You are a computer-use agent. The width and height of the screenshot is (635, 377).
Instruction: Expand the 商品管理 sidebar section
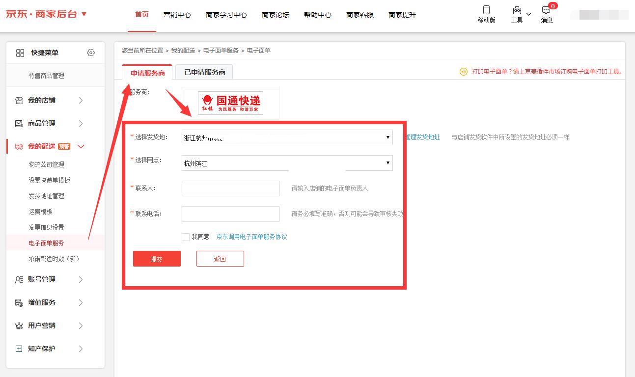pyautogui.click(x=81, y=123)
